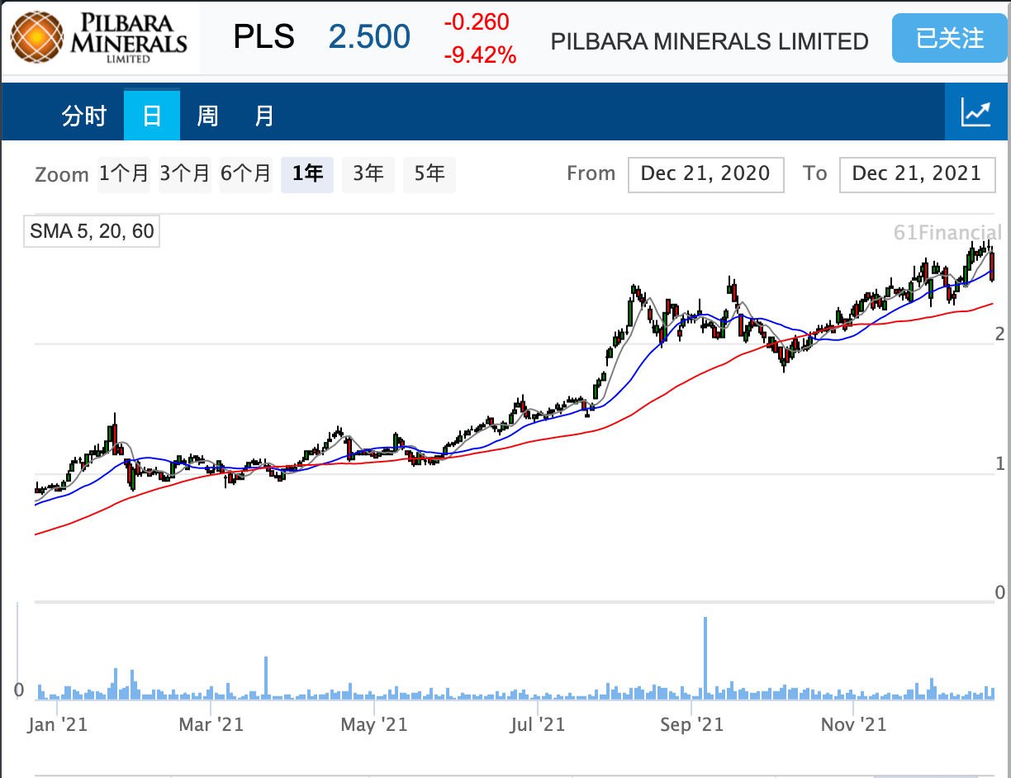Viewport: 1011px width, 778px height.
Task: Click the SMA 5, 20, 60 indicator label
Action: [x=92, y=231]
